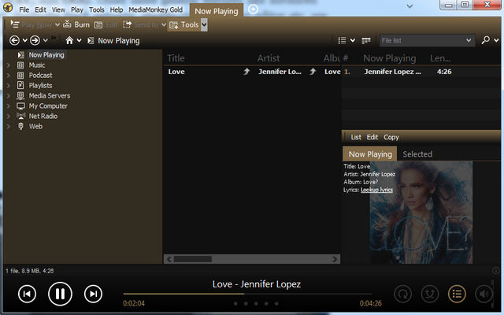Screen dimensions: 504x315
Task: Expand the Web tree node
Action: (x=9, y=127)
